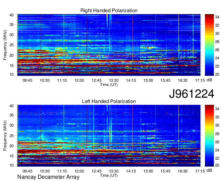Click the 'dB' unit label beside Left Handed plot
The image size is (223, 181).
click(209, 171)
